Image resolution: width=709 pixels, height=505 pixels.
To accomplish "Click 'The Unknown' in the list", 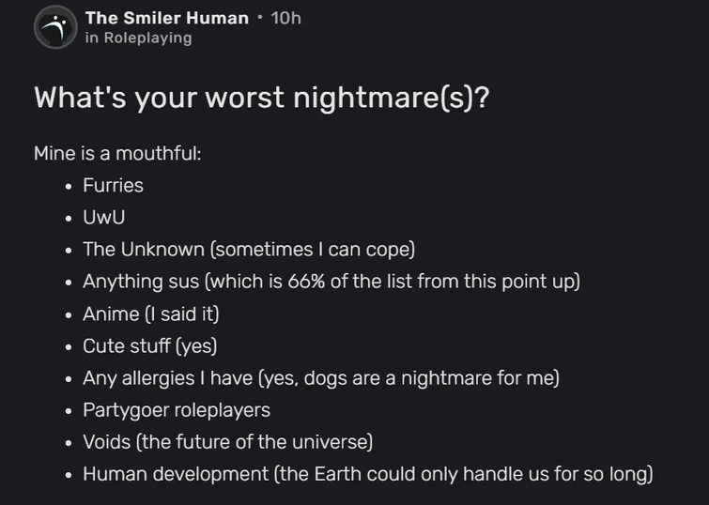I will (x=143, y=250).
